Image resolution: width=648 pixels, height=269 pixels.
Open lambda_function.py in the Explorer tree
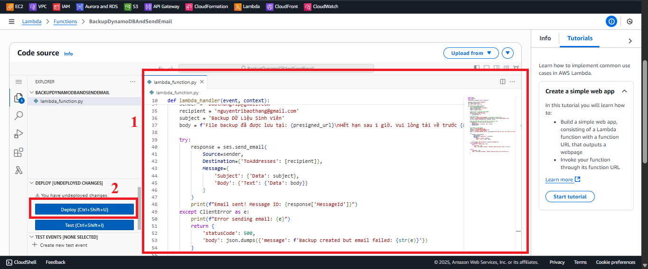click(62, 101)
